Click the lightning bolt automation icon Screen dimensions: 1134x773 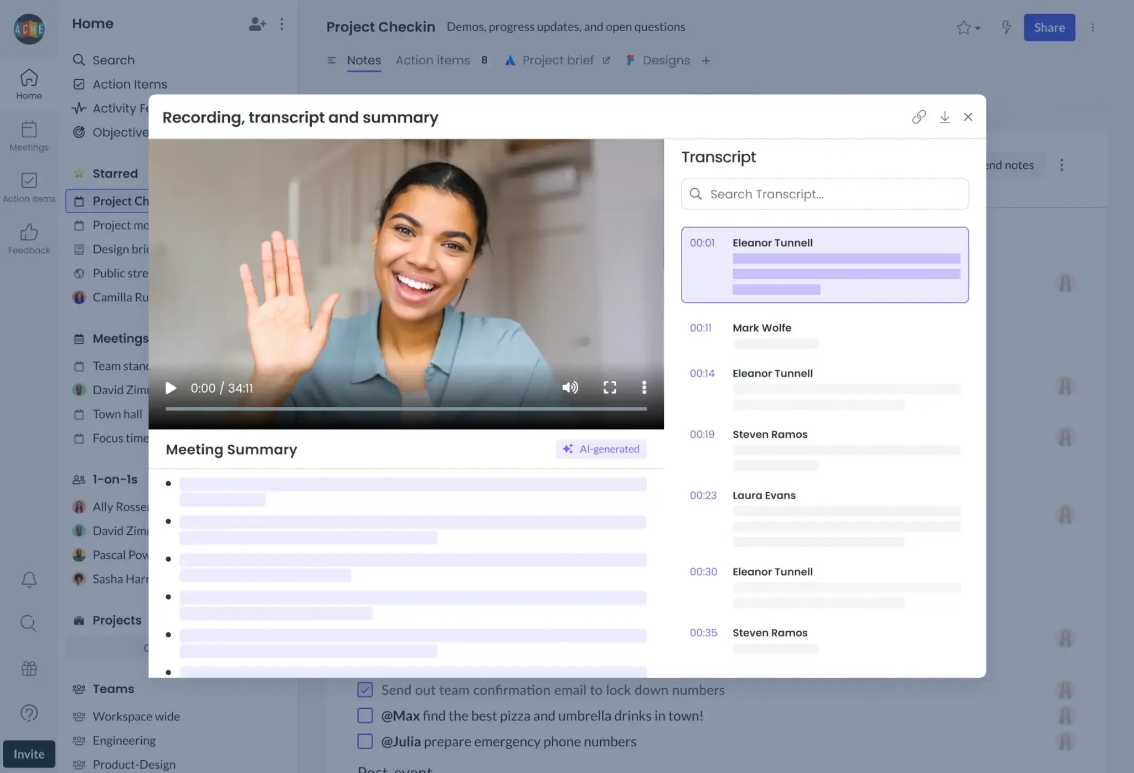pyautogui.click(x=1007, y=27)
